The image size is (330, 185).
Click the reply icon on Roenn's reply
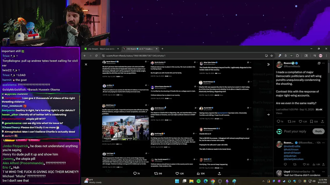point(285,164)
